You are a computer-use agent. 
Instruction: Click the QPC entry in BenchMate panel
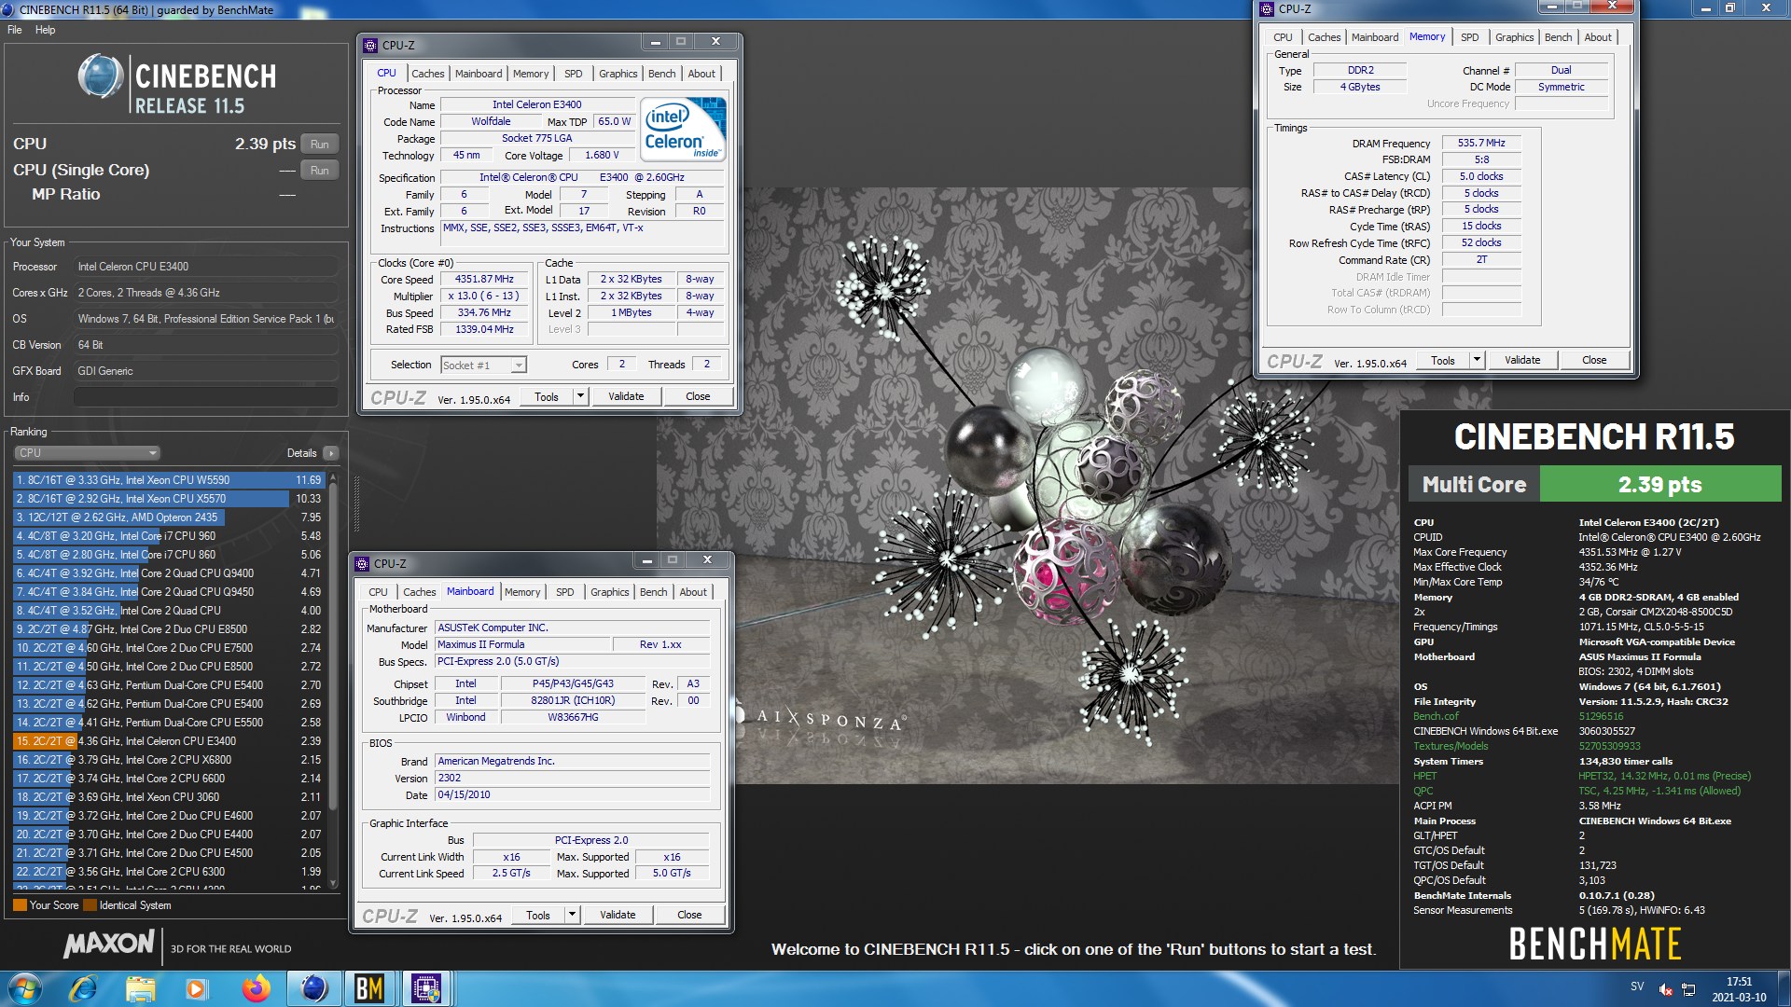tap(1423, 791)
